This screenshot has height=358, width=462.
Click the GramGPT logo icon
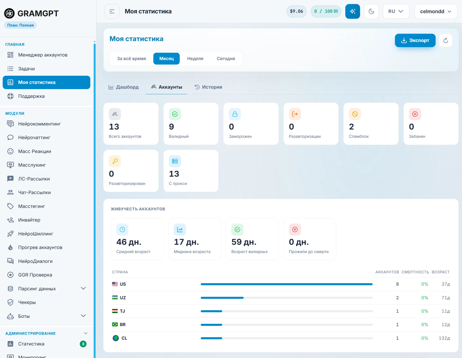click(9, 13)
